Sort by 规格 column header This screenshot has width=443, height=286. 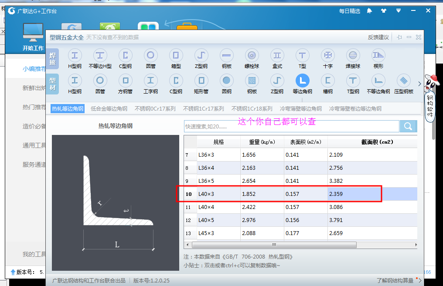point(219,142)
